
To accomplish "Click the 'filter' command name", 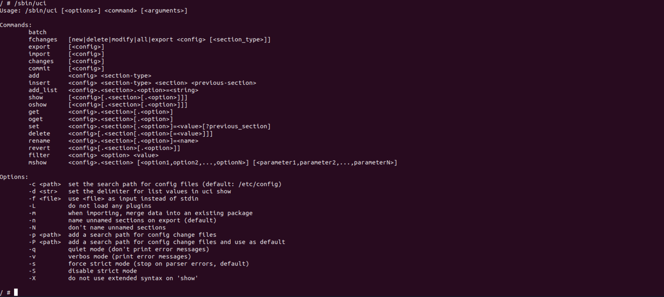I will [39, 155].
